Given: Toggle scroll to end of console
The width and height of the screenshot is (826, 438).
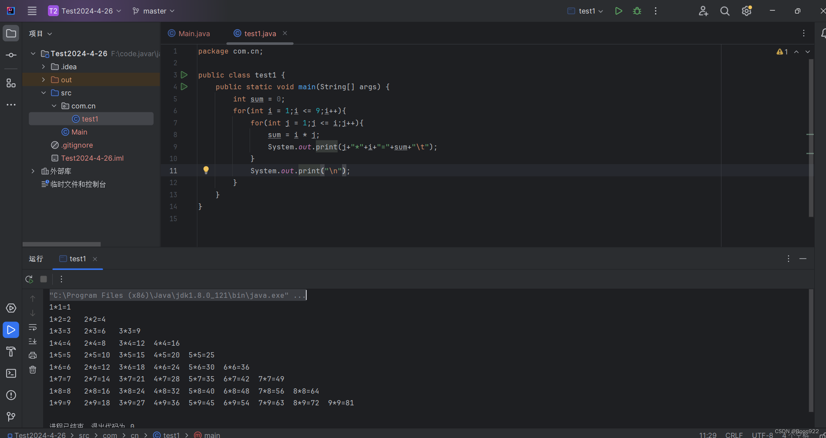Looking at the screenshot, I should pos(33,341).
